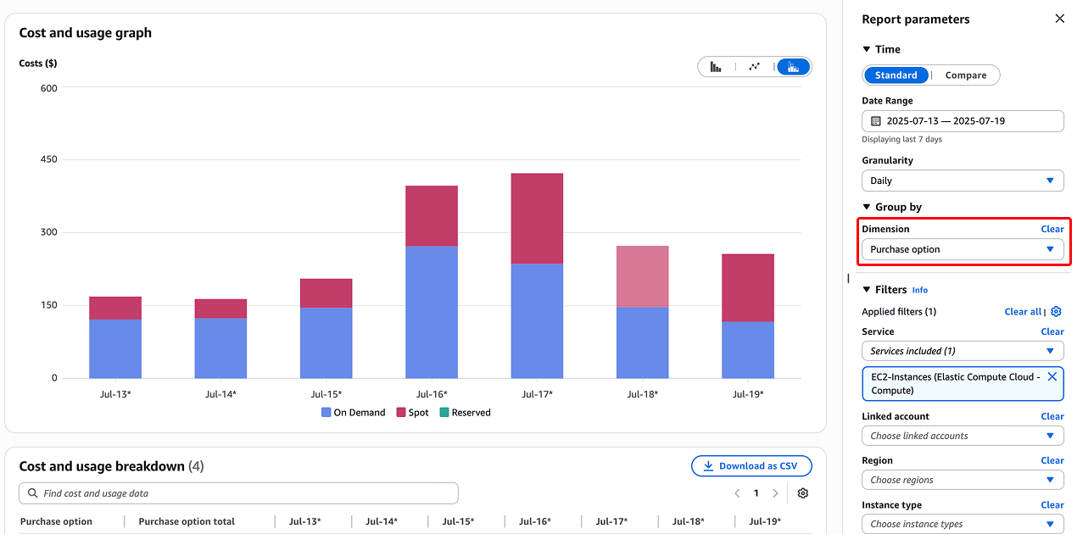Go to next breakdown table page
Screen dimensions: 1077x534
point(775,493)
